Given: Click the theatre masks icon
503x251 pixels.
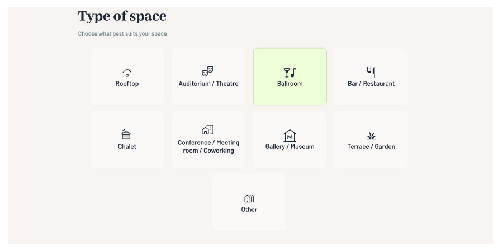Looking at the screenshot, I should 207,71.
